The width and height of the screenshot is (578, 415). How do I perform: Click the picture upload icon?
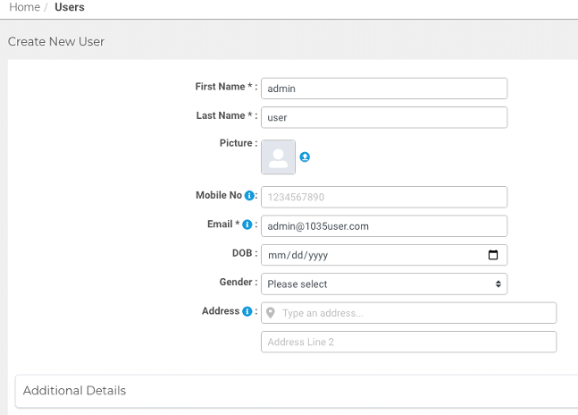tap(305, 157)
